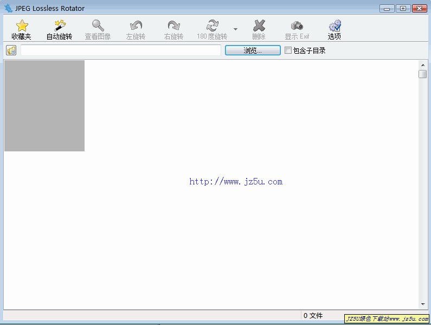Focus the folder path input field
The height and width of the screenshot is (325, 431).
121,50
